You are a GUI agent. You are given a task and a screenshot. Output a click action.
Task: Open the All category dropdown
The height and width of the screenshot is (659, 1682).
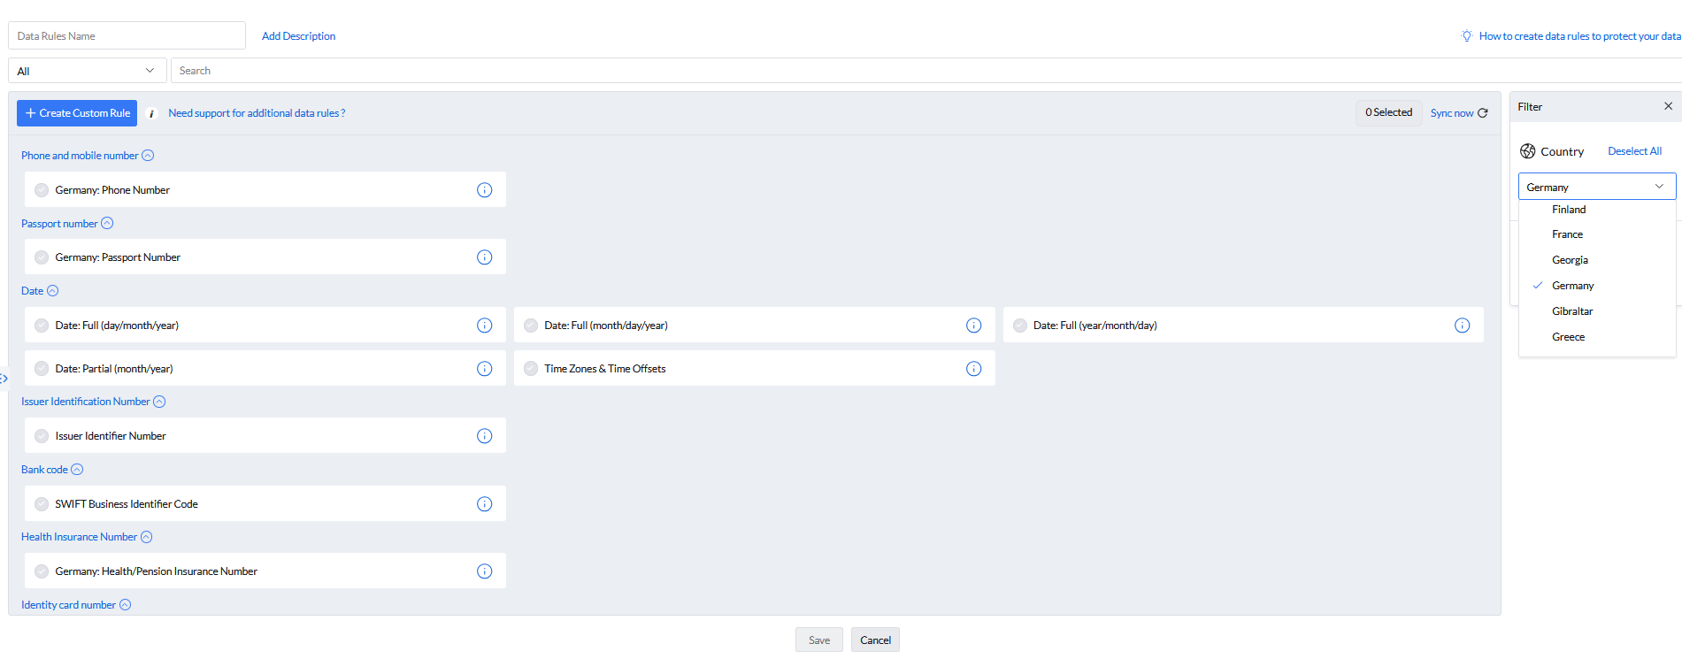[x=86, y=71]
